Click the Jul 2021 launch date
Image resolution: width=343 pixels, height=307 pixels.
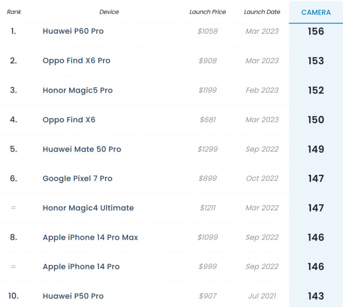click(x=261, y=296)
